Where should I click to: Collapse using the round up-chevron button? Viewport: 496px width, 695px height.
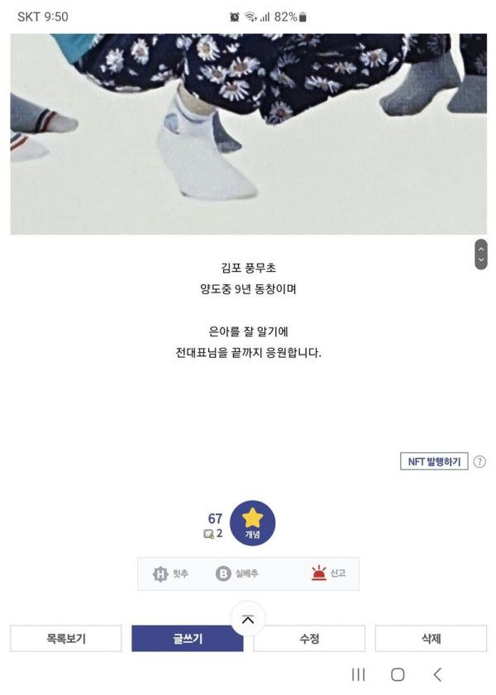[x=248, y=619]
